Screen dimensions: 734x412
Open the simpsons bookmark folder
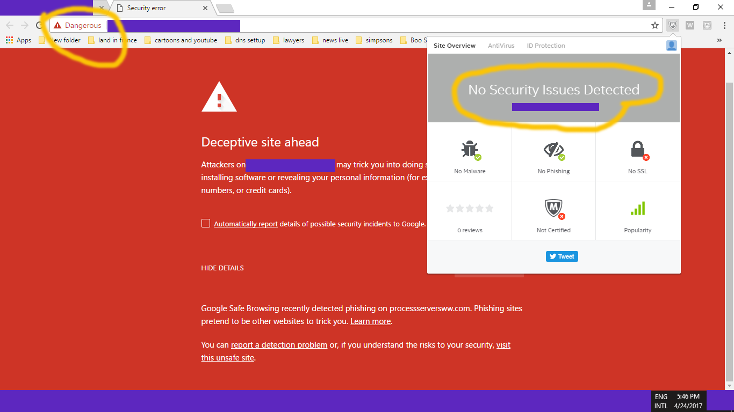375,40
